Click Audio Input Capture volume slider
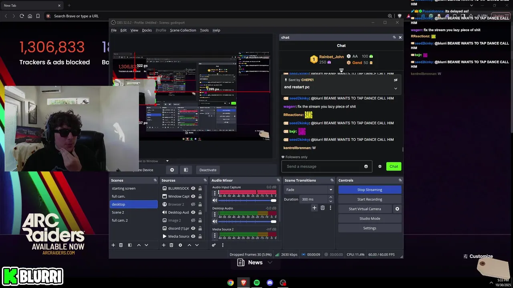The width and height of the screenshot is (513, 288). click(x=248, y=200)
